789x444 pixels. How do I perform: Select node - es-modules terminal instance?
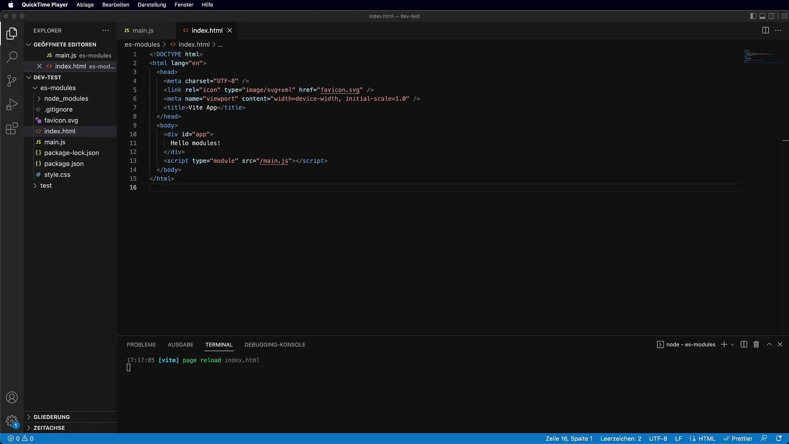(686, 345)
